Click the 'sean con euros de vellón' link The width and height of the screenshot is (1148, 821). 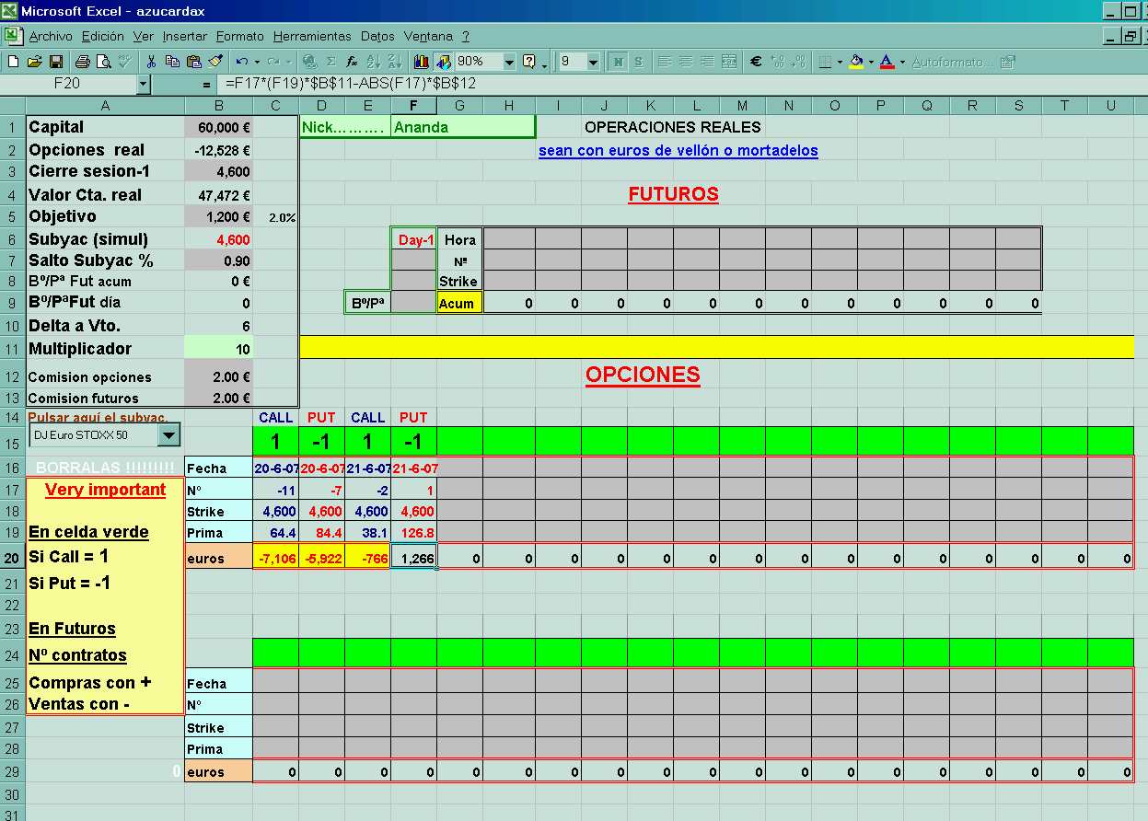pos(678,150)
